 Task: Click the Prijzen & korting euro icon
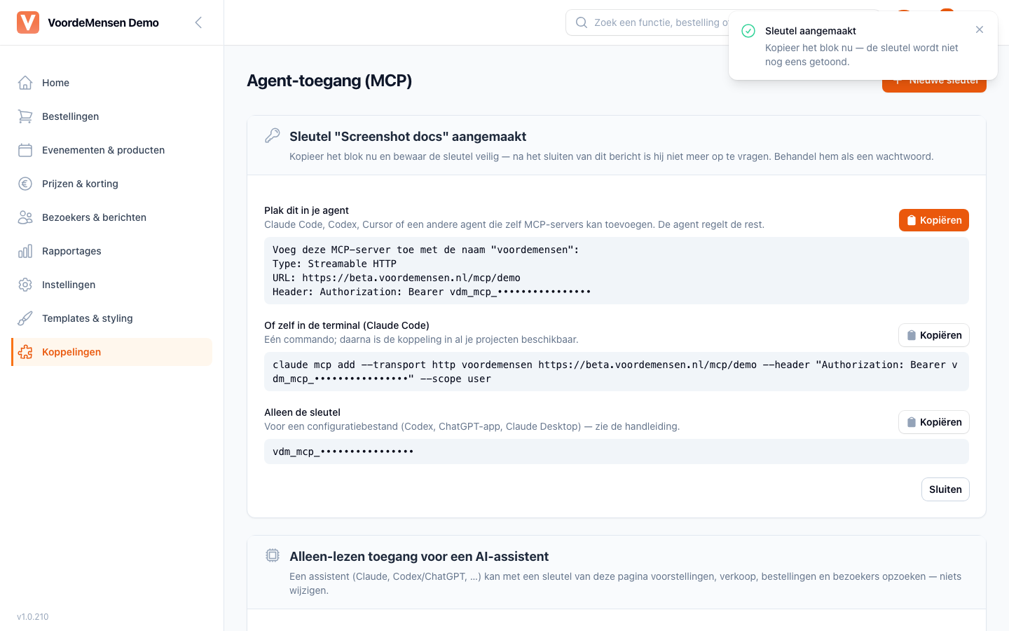[x=25, y=184]
